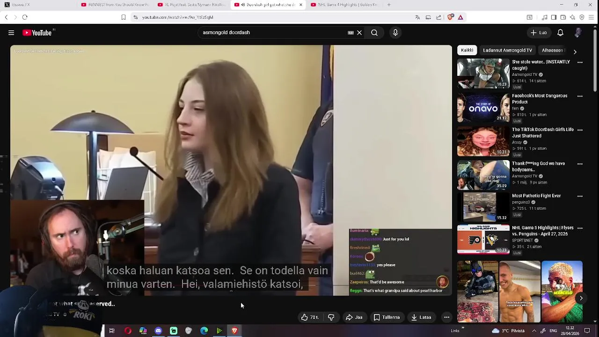The height and width of the screenshot is (337, 599).
Task: Open Brave Shields lion icon
Action: click(450, 17)
